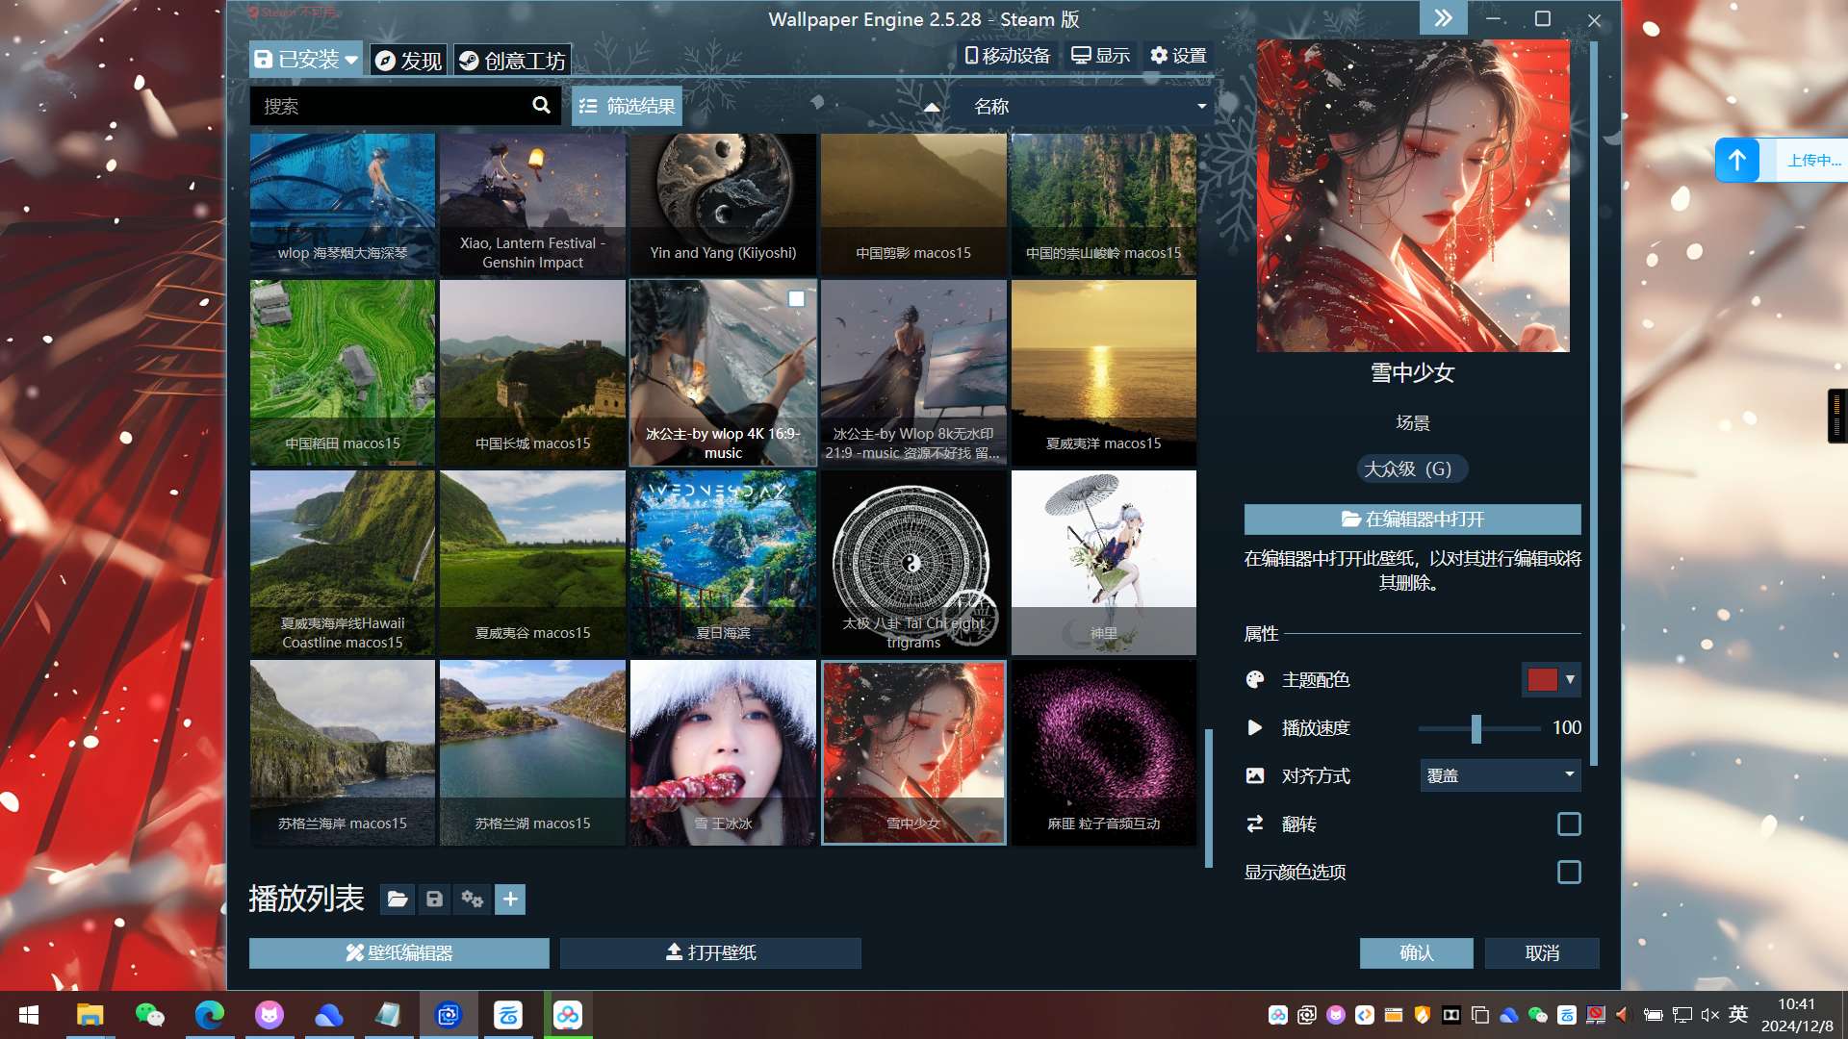The height and width of the screenshot is (1039, 1848).
Task: Open the 设置 settings menu
Action: point(1178,56)
